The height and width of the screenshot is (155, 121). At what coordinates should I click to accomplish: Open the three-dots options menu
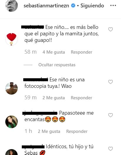click(x=113, y=5)
